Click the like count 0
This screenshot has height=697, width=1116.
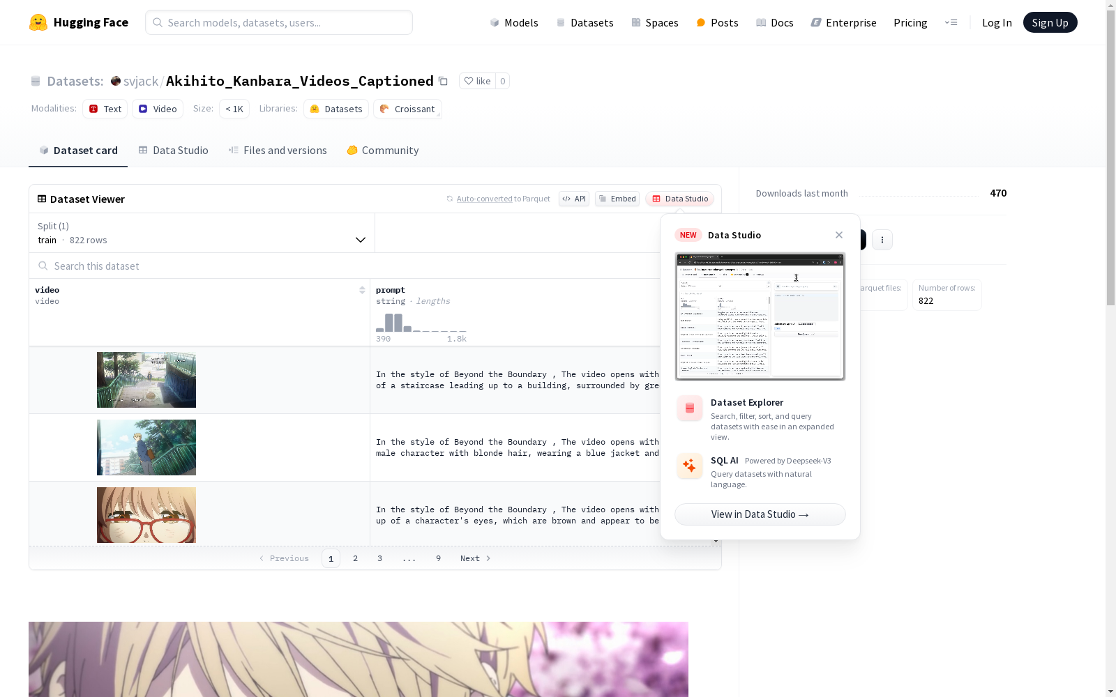point(502,81)
